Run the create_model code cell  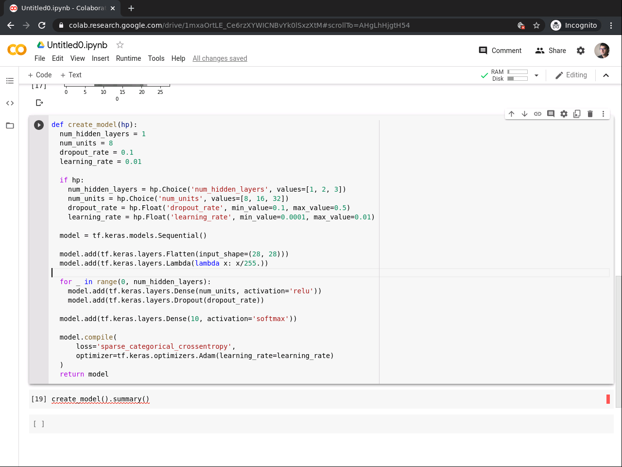(x=39, y=125)
